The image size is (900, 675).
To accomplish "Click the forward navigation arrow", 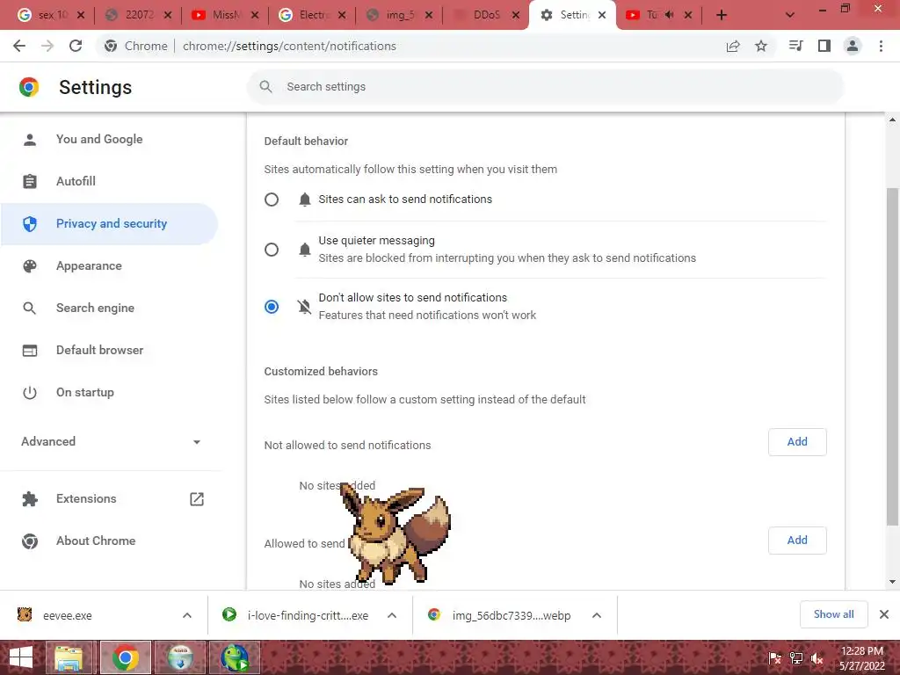I will tap(47, 46).
